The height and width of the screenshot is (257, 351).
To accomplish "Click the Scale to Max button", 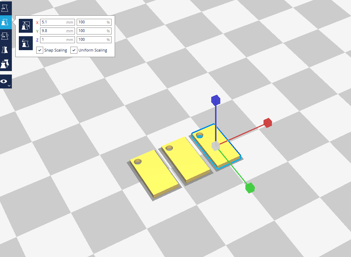I will (26, 26).
